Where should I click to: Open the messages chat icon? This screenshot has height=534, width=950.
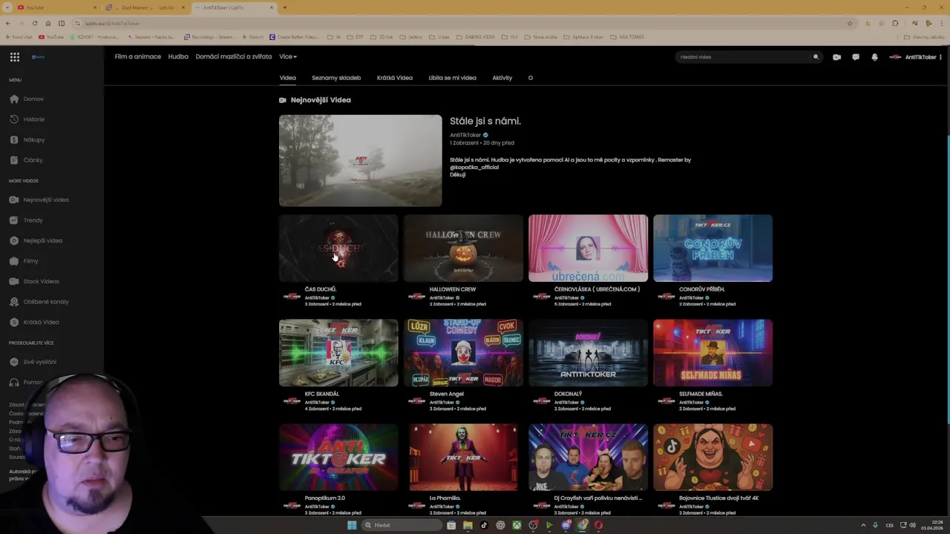(856, 57)
